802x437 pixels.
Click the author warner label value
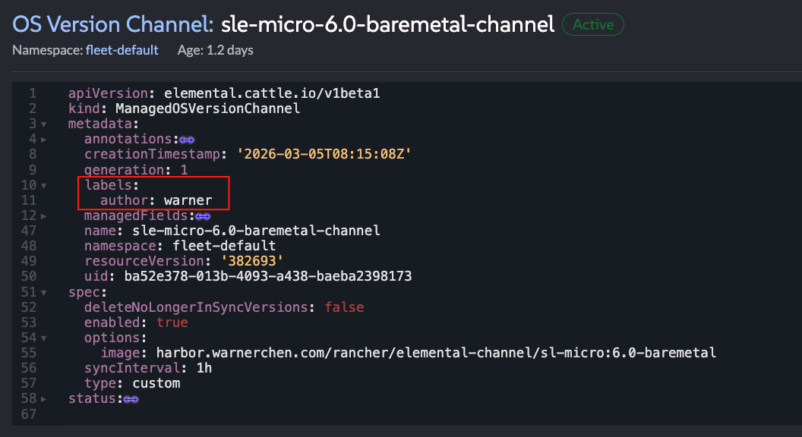pyautogui.click(x=188, y=200)
